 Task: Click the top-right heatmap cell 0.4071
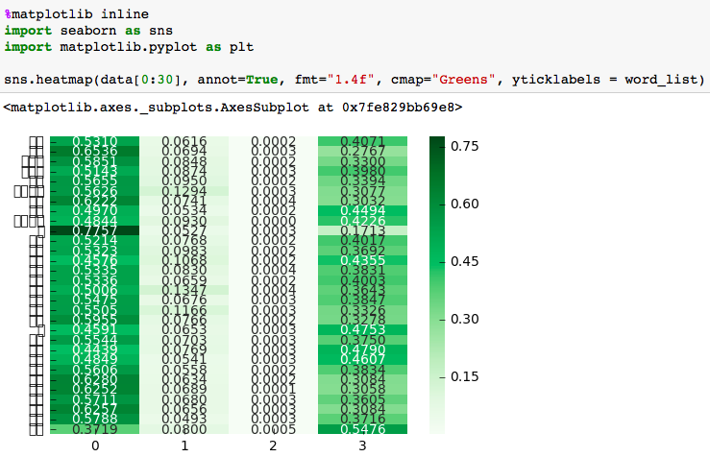362,141
